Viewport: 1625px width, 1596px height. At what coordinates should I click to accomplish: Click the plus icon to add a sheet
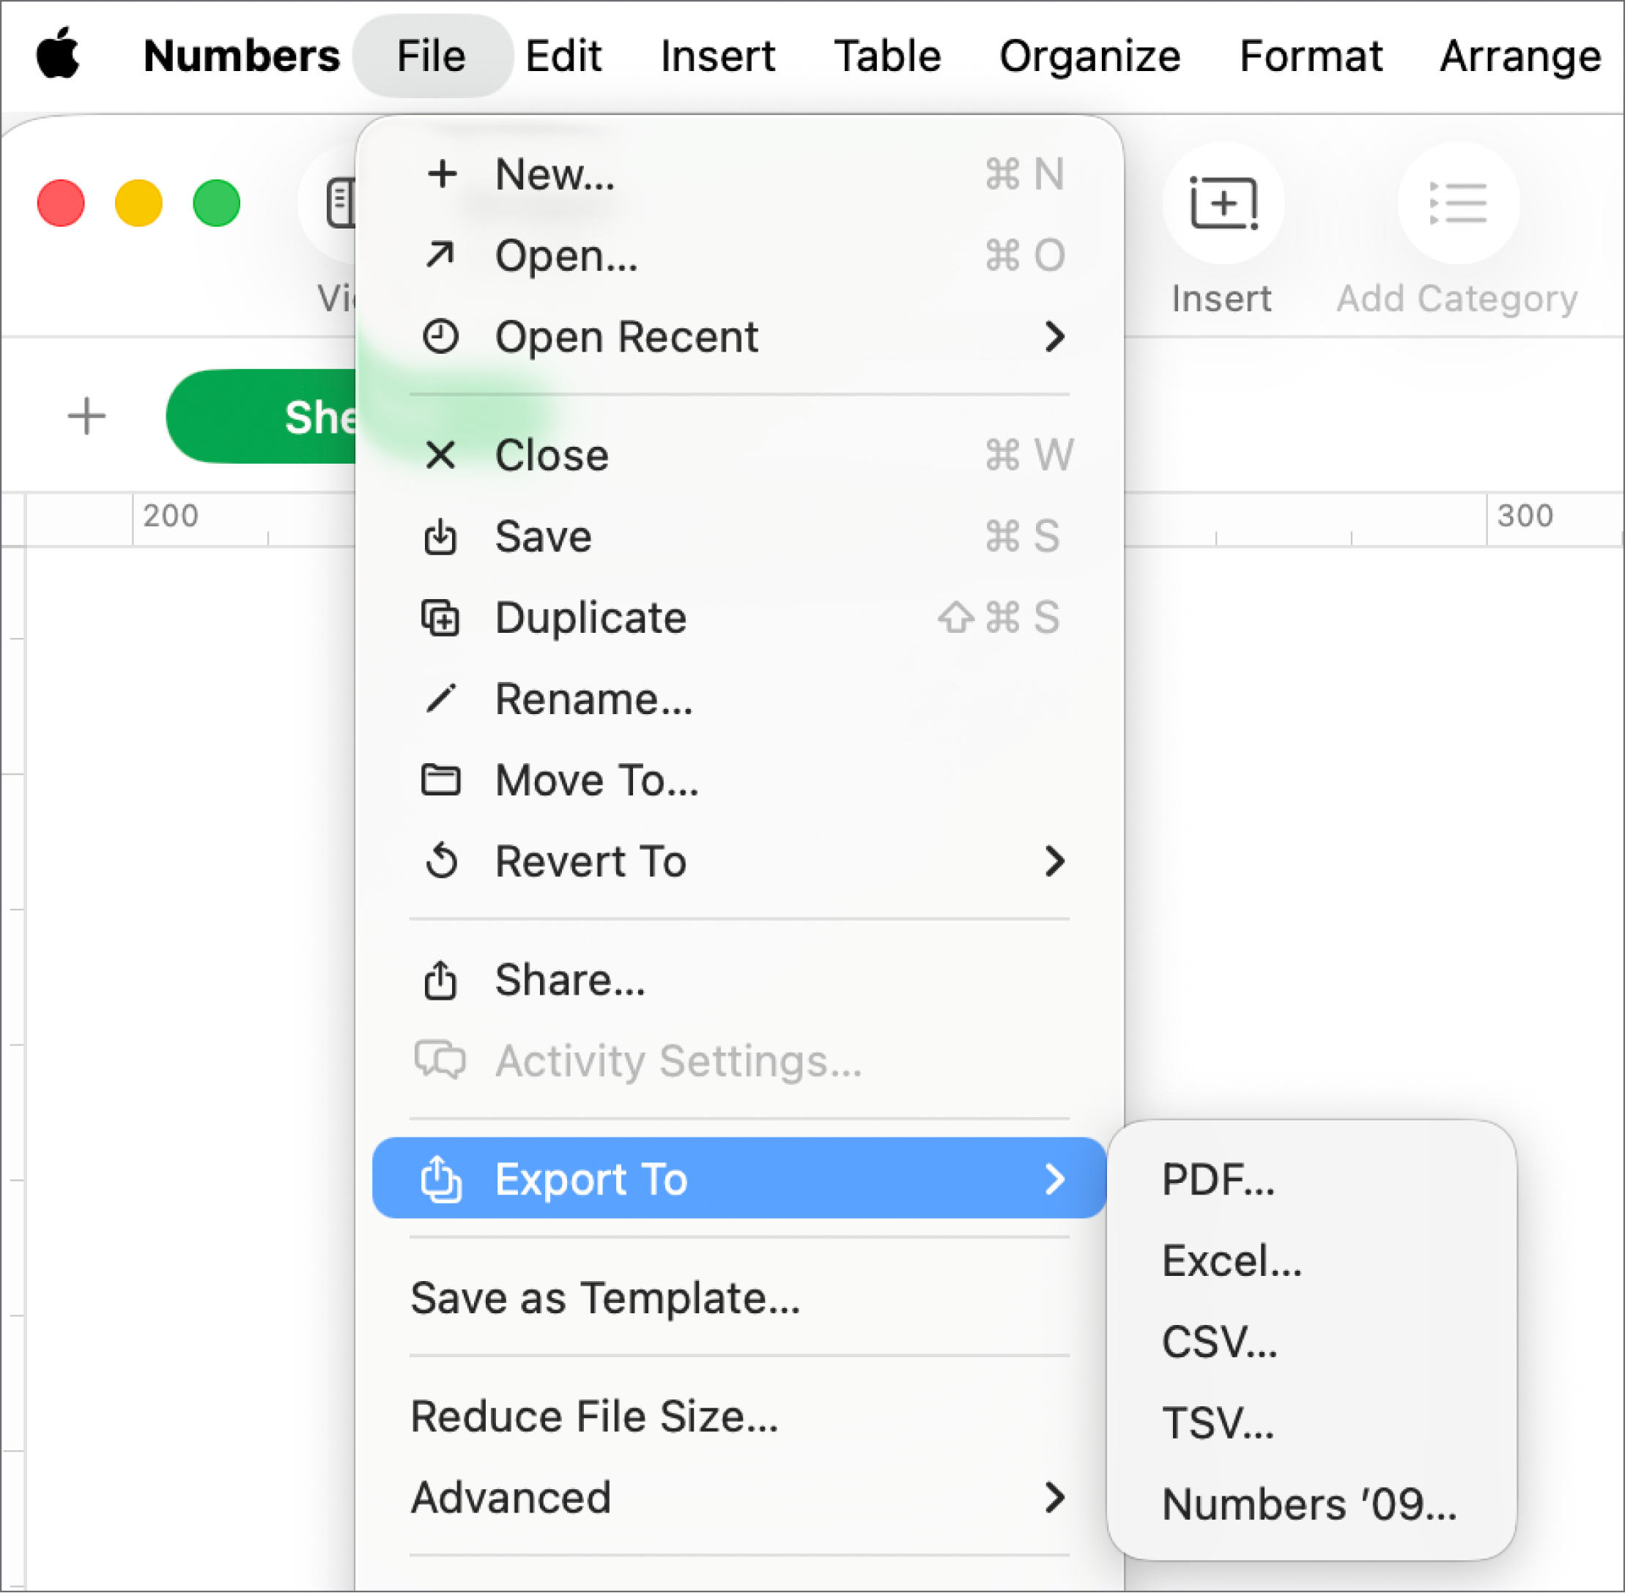86,417
